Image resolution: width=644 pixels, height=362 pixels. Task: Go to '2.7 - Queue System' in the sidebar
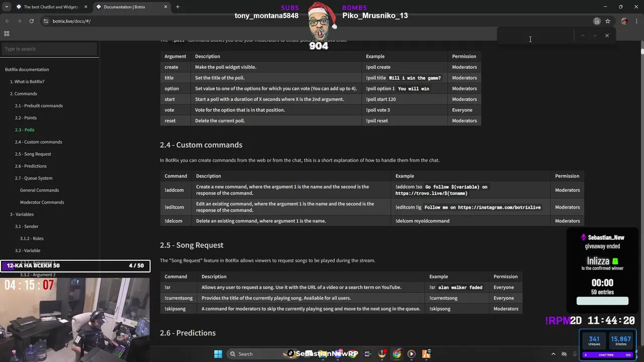[34, 178]
